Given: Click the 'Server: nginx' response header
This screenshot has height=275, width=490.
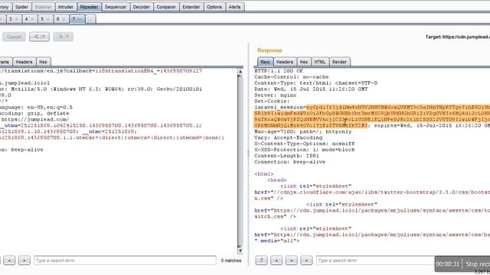Looking at the screenshot, I should [275, 95].
